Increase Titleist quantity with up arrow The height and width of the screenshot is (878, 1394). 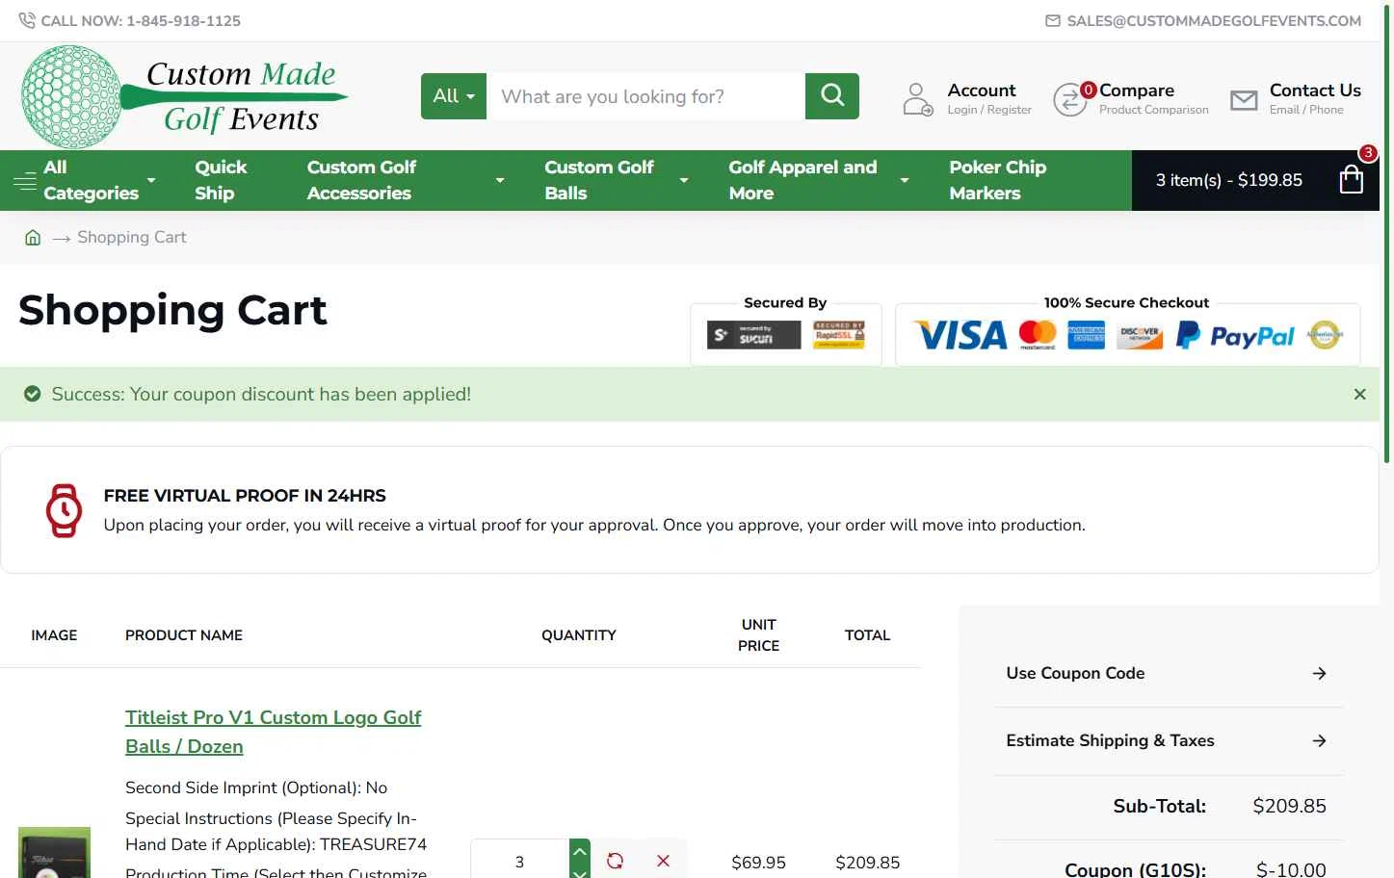pos(580,851)
